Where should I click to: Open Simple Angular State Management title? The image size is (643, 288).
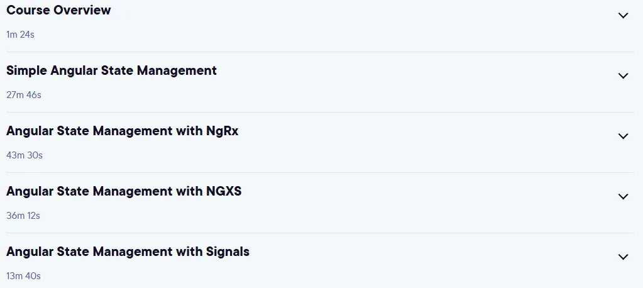111,70
